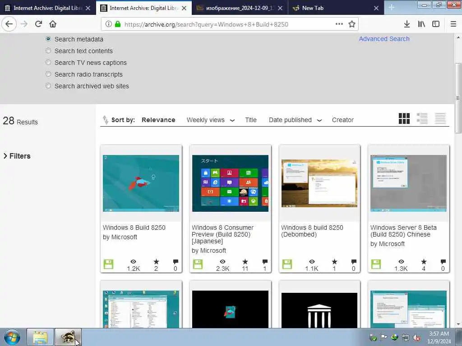Screen dimensions: 462x346
Task: Open Windows 8 Build 8250 item title
Action: coord(134,228)
